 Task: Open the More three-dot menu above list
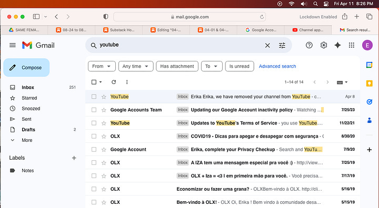(127, 82)
